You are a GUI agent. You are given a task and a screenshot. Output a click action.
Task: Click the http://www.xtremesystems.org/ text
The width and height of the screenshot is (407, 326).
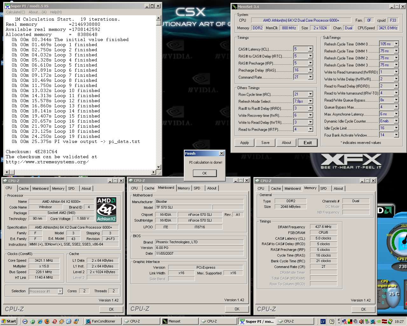coord(47,162)
